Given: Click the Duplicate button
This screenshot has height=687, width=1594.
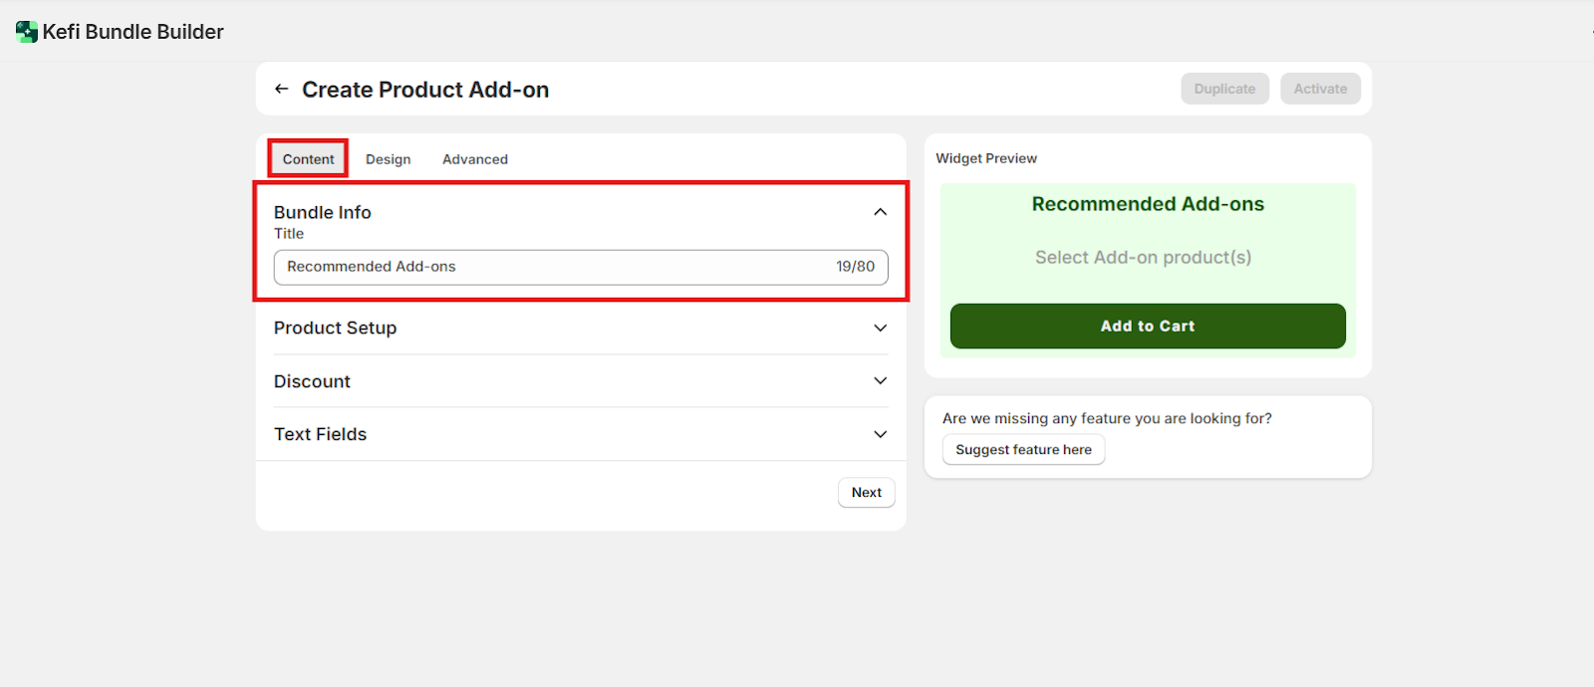Looking at the screenshot, I should point(1224,89).
